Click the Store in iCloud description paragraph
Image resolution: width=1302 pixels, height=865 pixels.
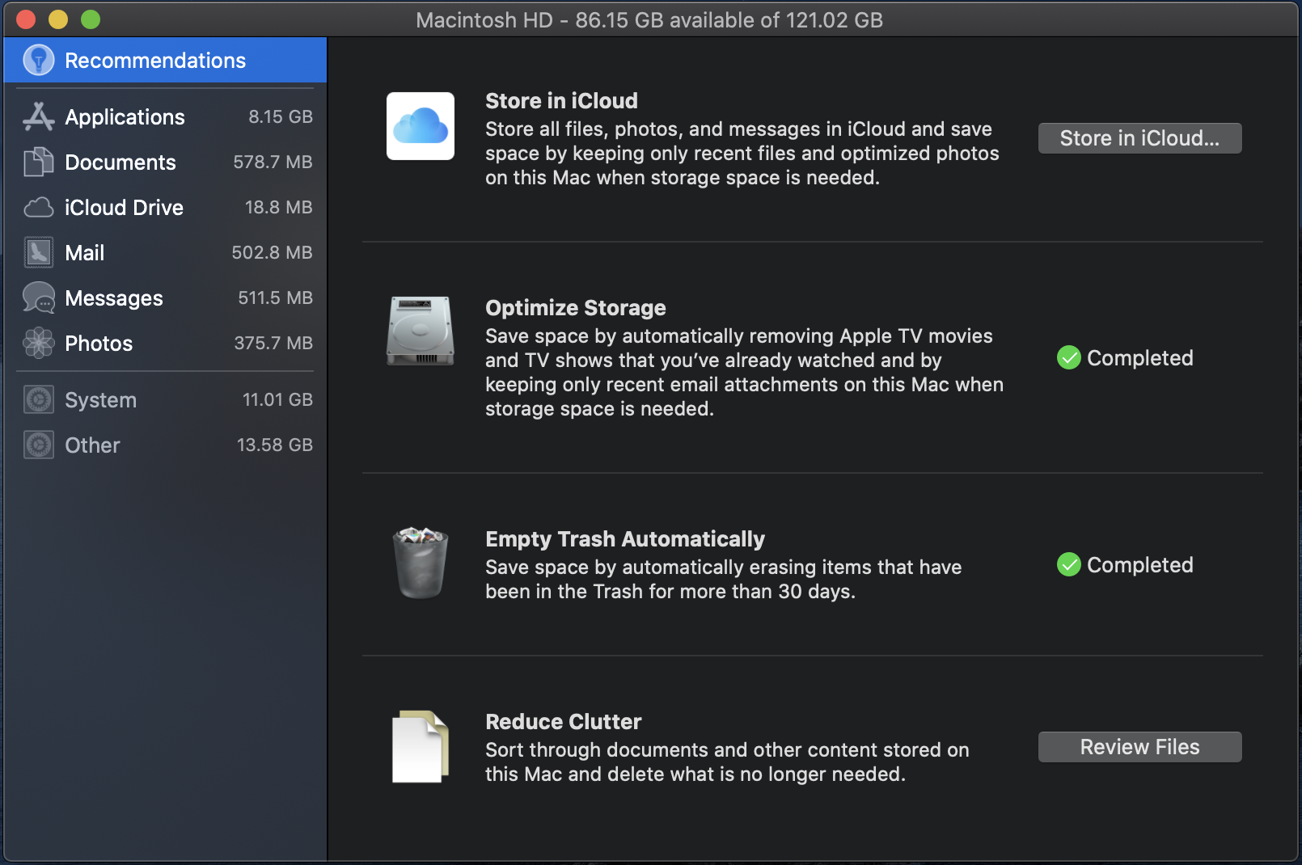point(742,154)
